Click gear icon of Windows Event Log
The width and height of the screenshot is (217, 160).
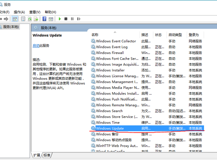93,47
